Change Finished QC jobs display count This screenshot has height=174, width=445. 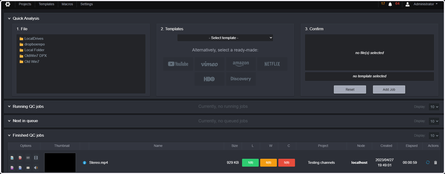coord(434,135)
